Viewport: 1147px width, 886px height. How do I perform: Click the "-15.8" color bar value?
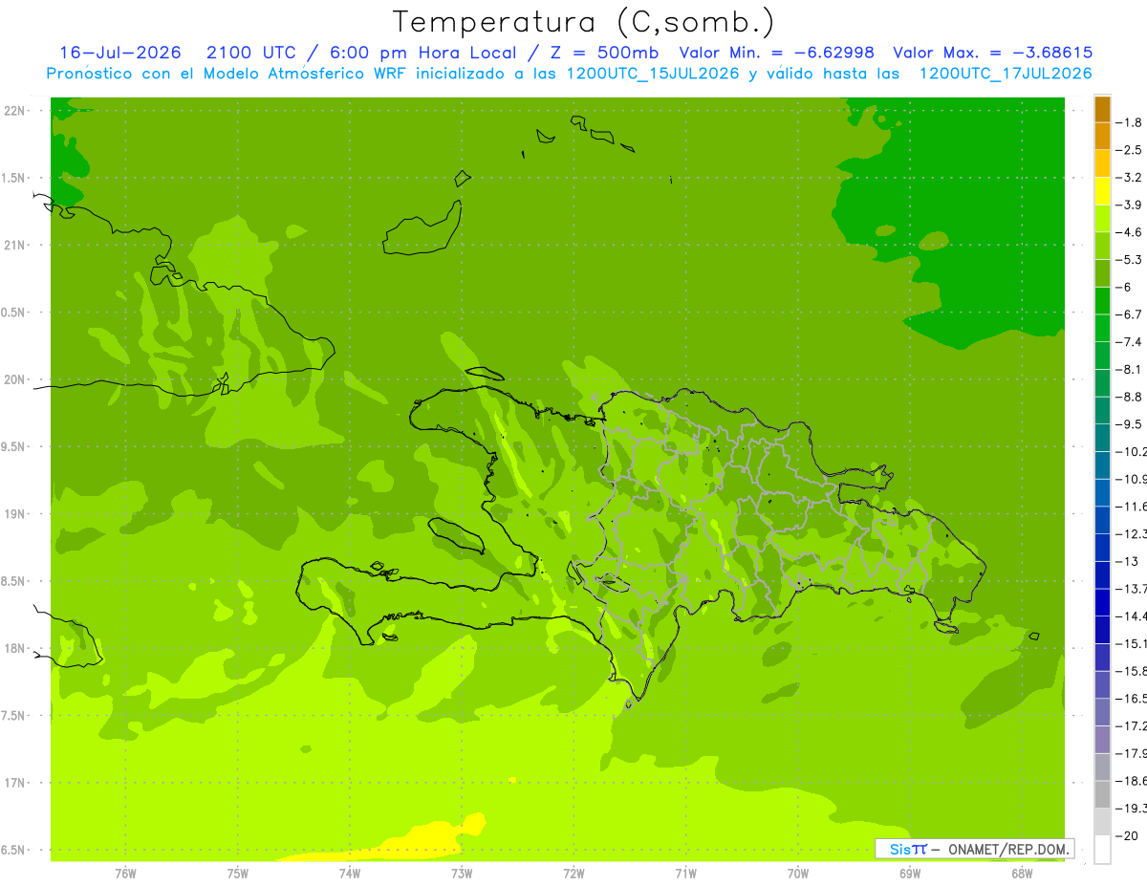(1132, 672)
